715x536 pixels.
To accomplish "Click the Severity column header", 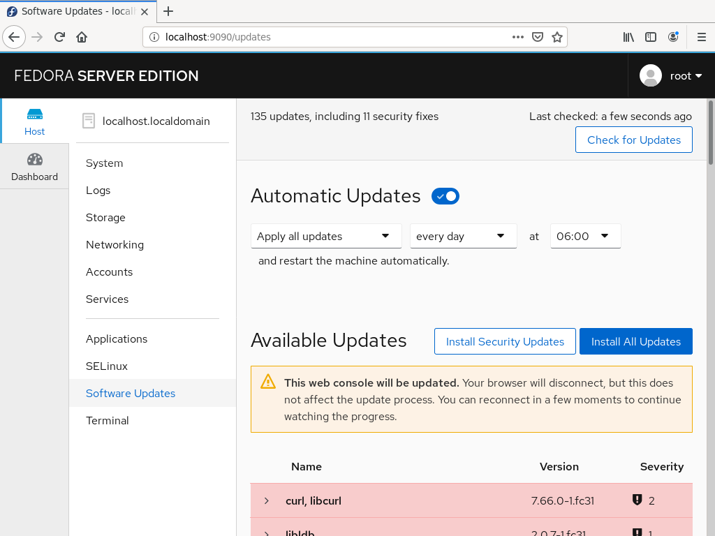I will click(x=662, y=467).
